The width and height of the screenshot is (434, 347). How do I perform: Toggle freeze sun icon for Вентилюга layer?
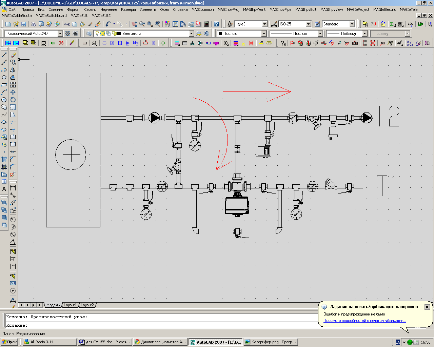point(102,34)
